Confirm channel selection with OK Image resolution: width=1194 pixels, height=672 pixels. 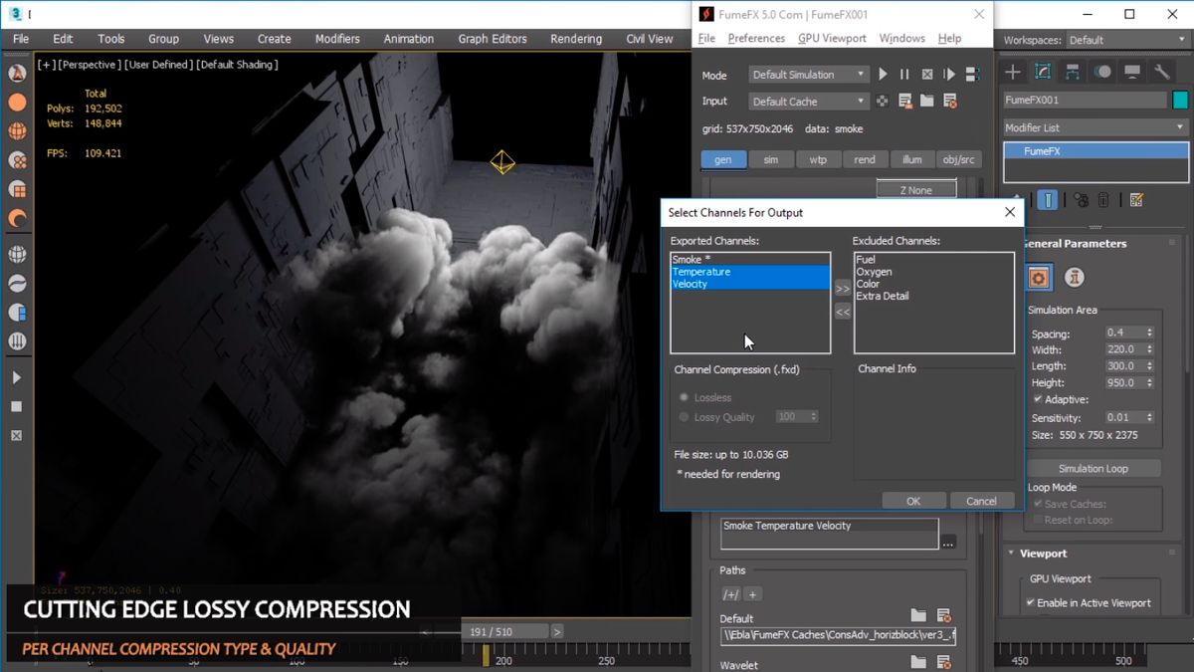(912, 501)
